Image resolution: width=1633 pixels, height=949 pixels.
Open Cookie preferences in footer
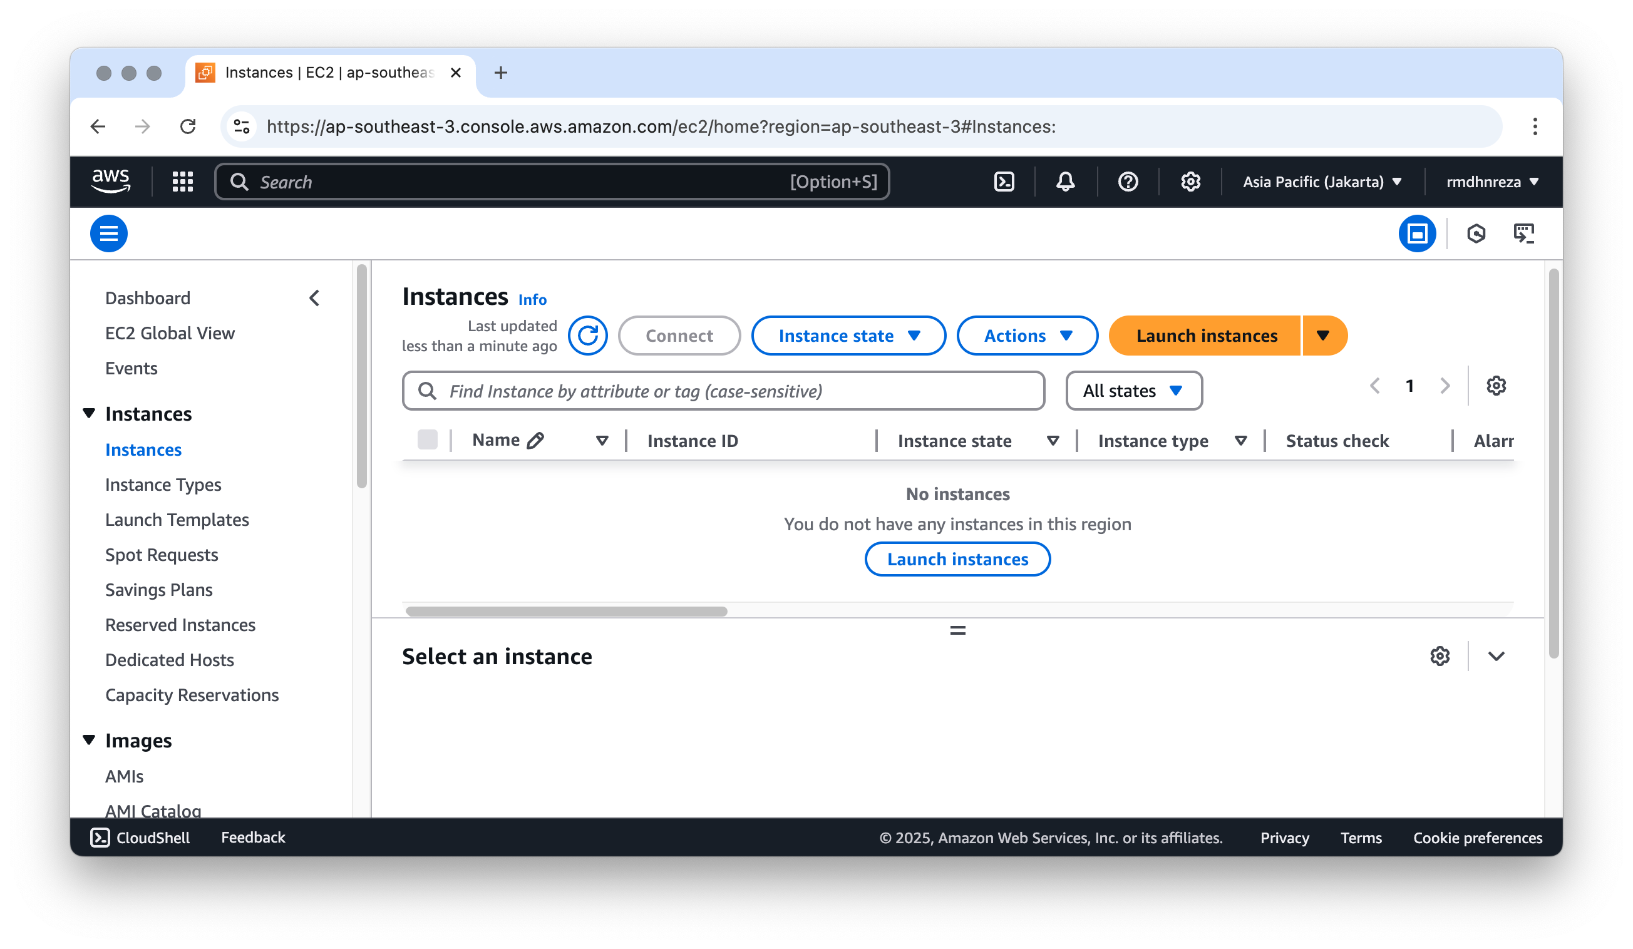click(x=1478, y=838)
